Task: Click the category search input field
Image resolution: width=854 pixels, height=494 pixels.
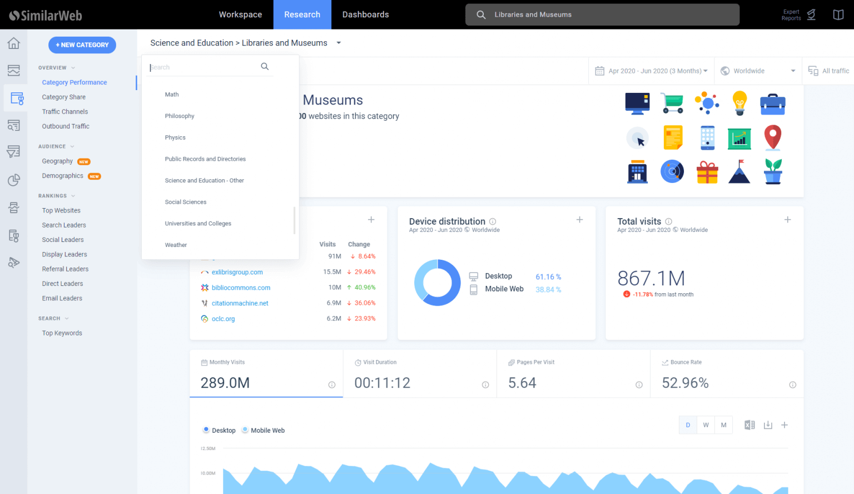Action: pyautogui.click(x=203, y=67)
